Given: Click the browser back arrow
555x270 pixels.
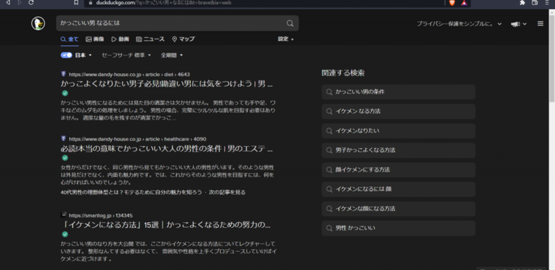Looking at the screenshot, I should [x=8, y=3].
